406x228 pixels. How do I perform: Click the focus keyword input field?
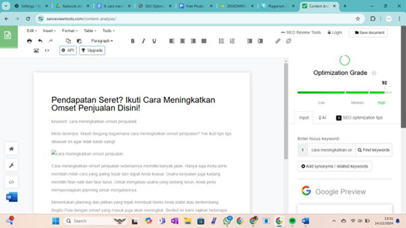(x=331, y=150)
